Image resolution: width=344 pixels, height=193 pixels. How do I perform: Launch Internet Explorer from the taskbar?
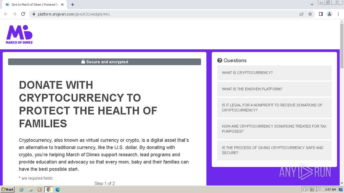tap(21, 190)
